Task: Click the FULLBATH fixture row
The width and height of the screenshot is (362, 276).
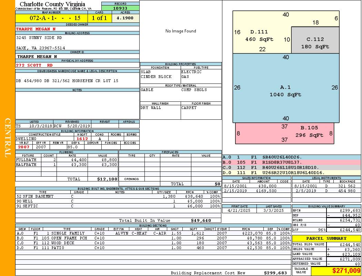Action: coord(67,160)
